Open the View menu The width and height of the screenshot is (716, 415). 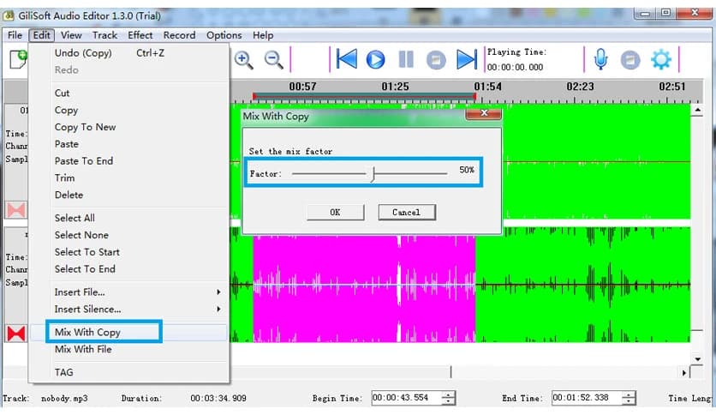[71, 35]
